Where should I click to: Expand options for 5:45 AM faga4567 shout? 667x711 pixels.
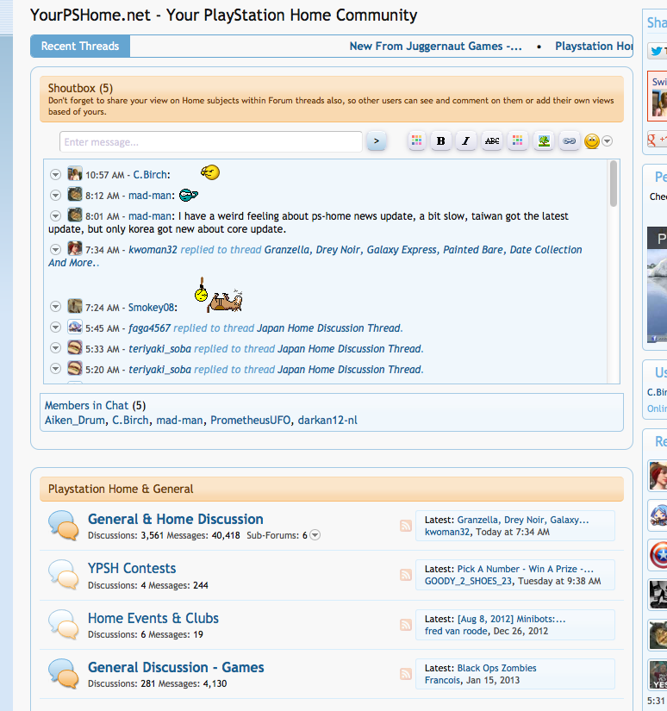[55, 327]
